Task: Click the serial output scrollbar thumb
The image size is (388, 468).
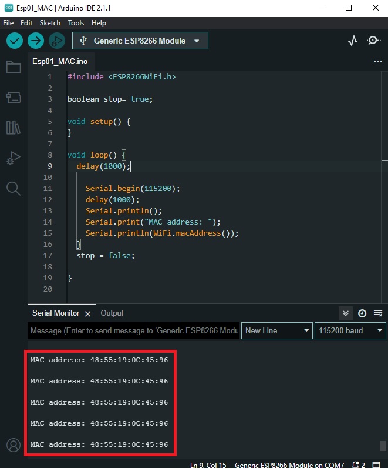Action: click(383, 446)
